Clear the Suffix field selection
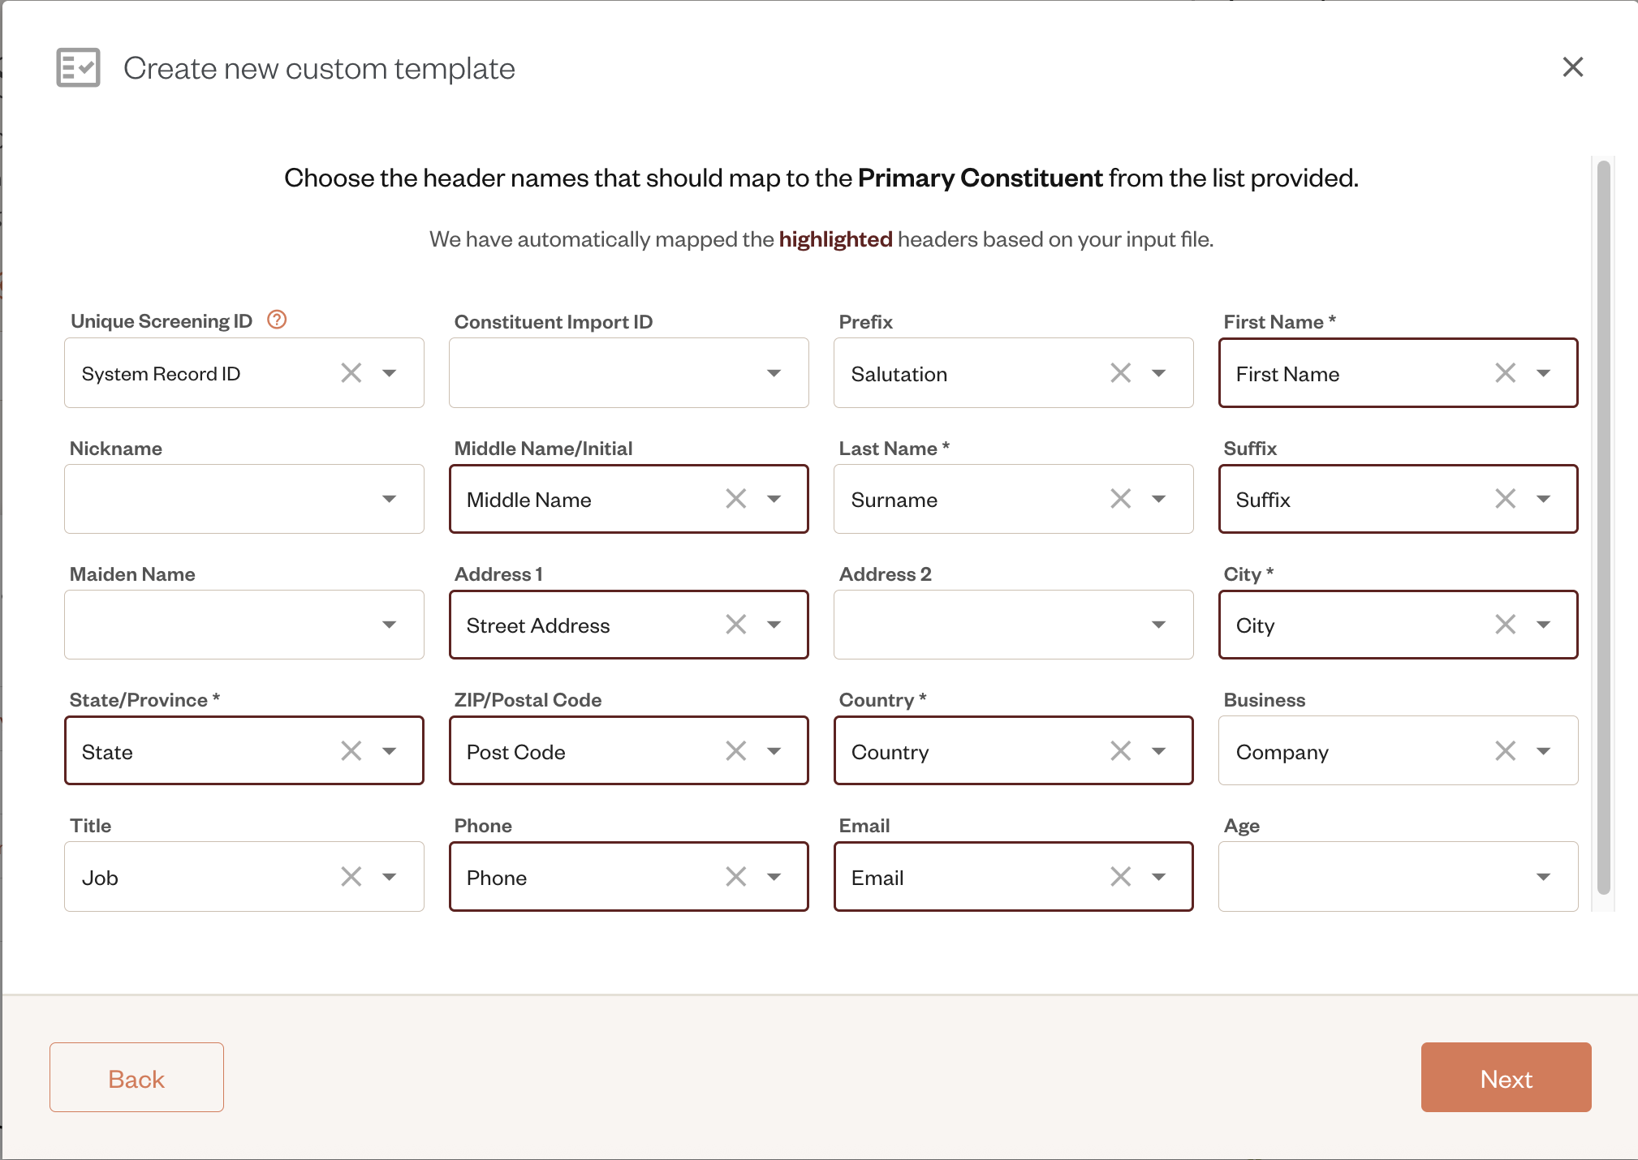1638x1160 pixels. 1506,499
